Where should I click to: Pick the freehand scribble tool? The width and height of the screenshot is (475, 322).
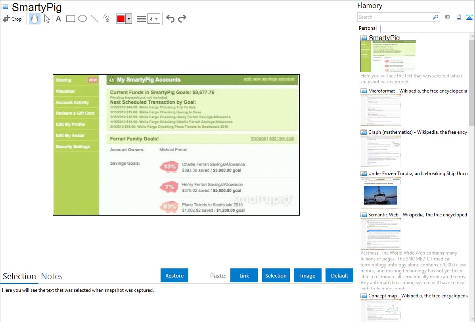pos(106,19)
